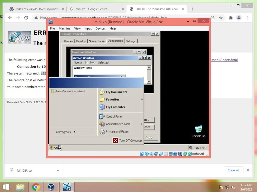Open Chrome's three-dot menu
Viewport: 257px width, 192px height.
[247, 18]
